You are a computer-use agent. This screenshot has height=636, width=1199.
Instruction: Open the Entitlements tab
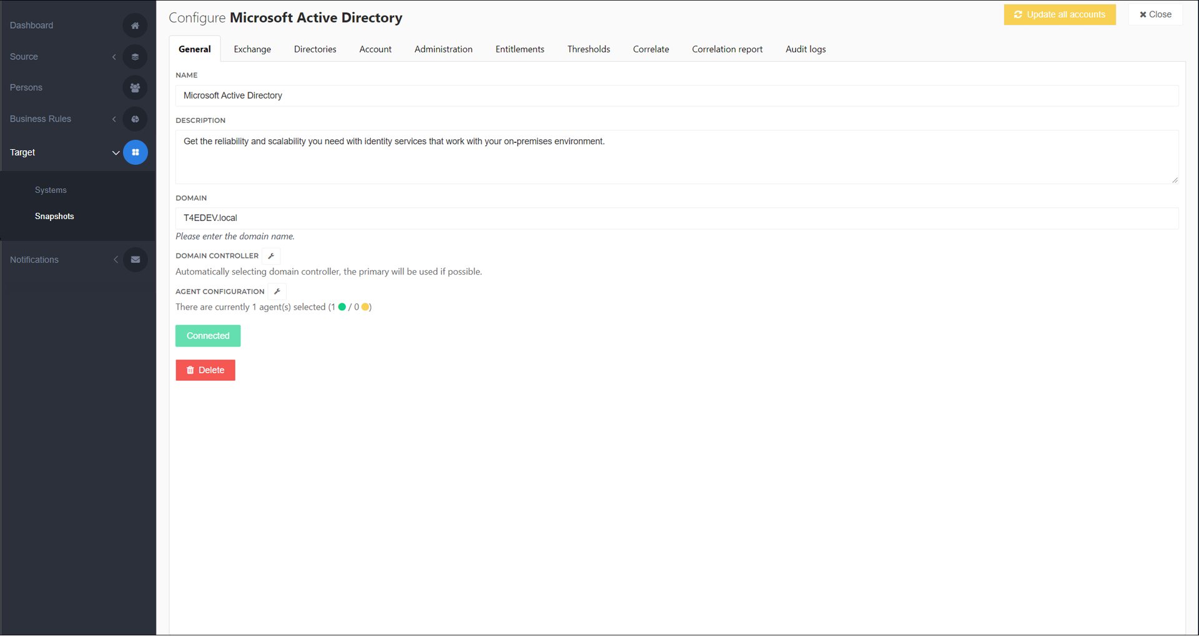point(520,49)
